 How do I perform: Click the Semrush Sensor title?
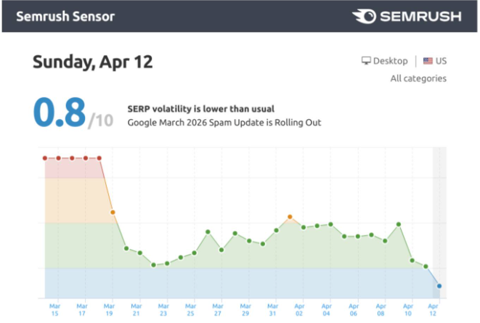65,16
